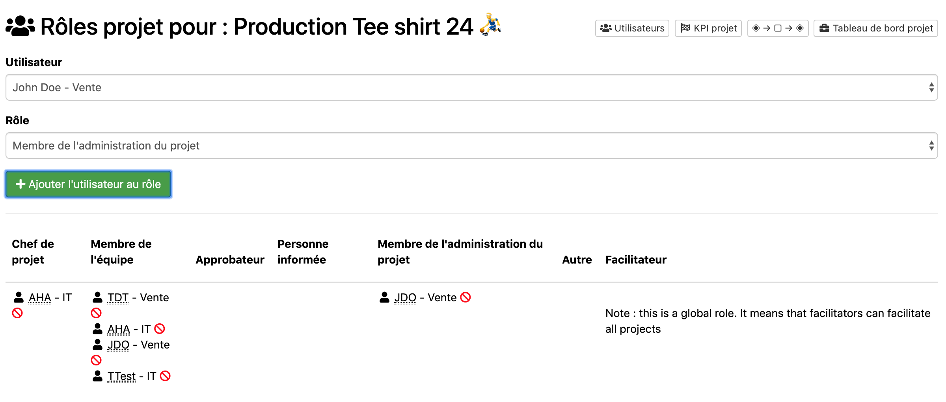This screenshot has height=402, width=946.
Task: Click the users group icon beside page title
Action: point(20,26)
